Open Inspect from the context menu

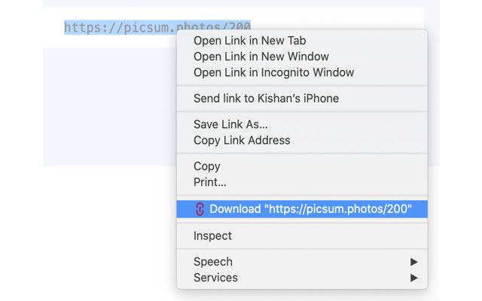212,236
